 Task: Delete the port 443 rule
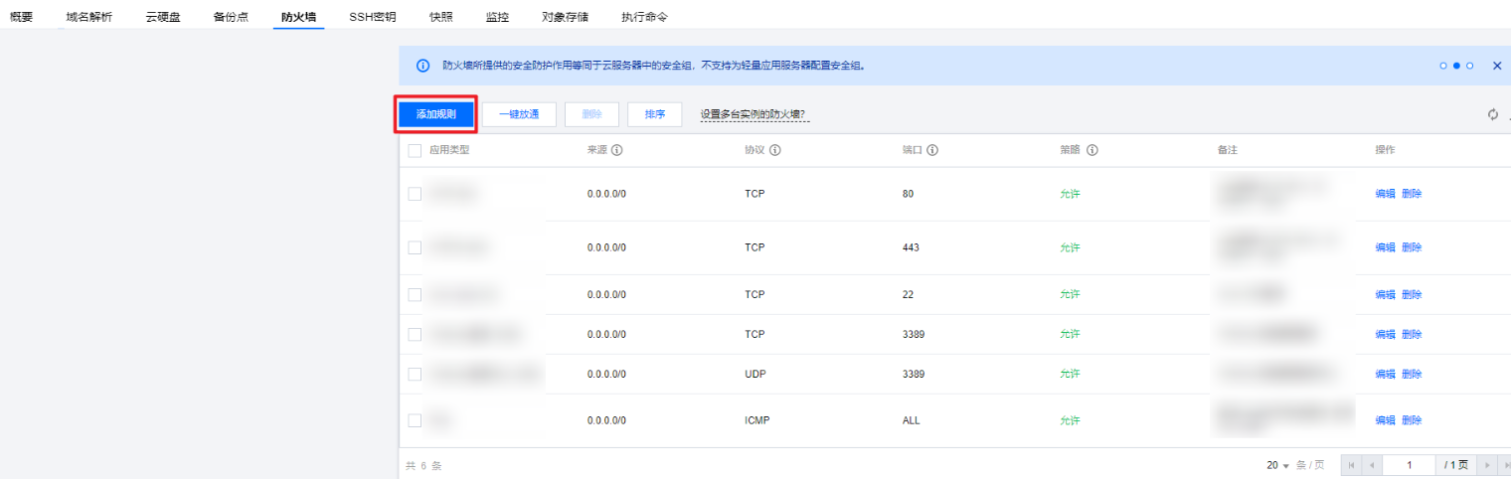coord(1412,247)
